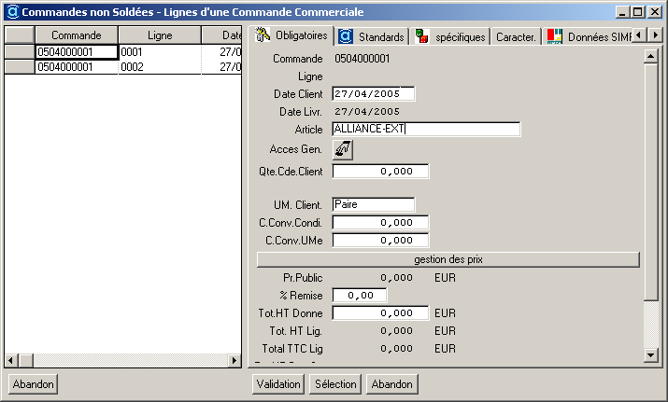Click the spécifiques tab icon
This screenshot has height=402, width=668.
coord(422,36)
